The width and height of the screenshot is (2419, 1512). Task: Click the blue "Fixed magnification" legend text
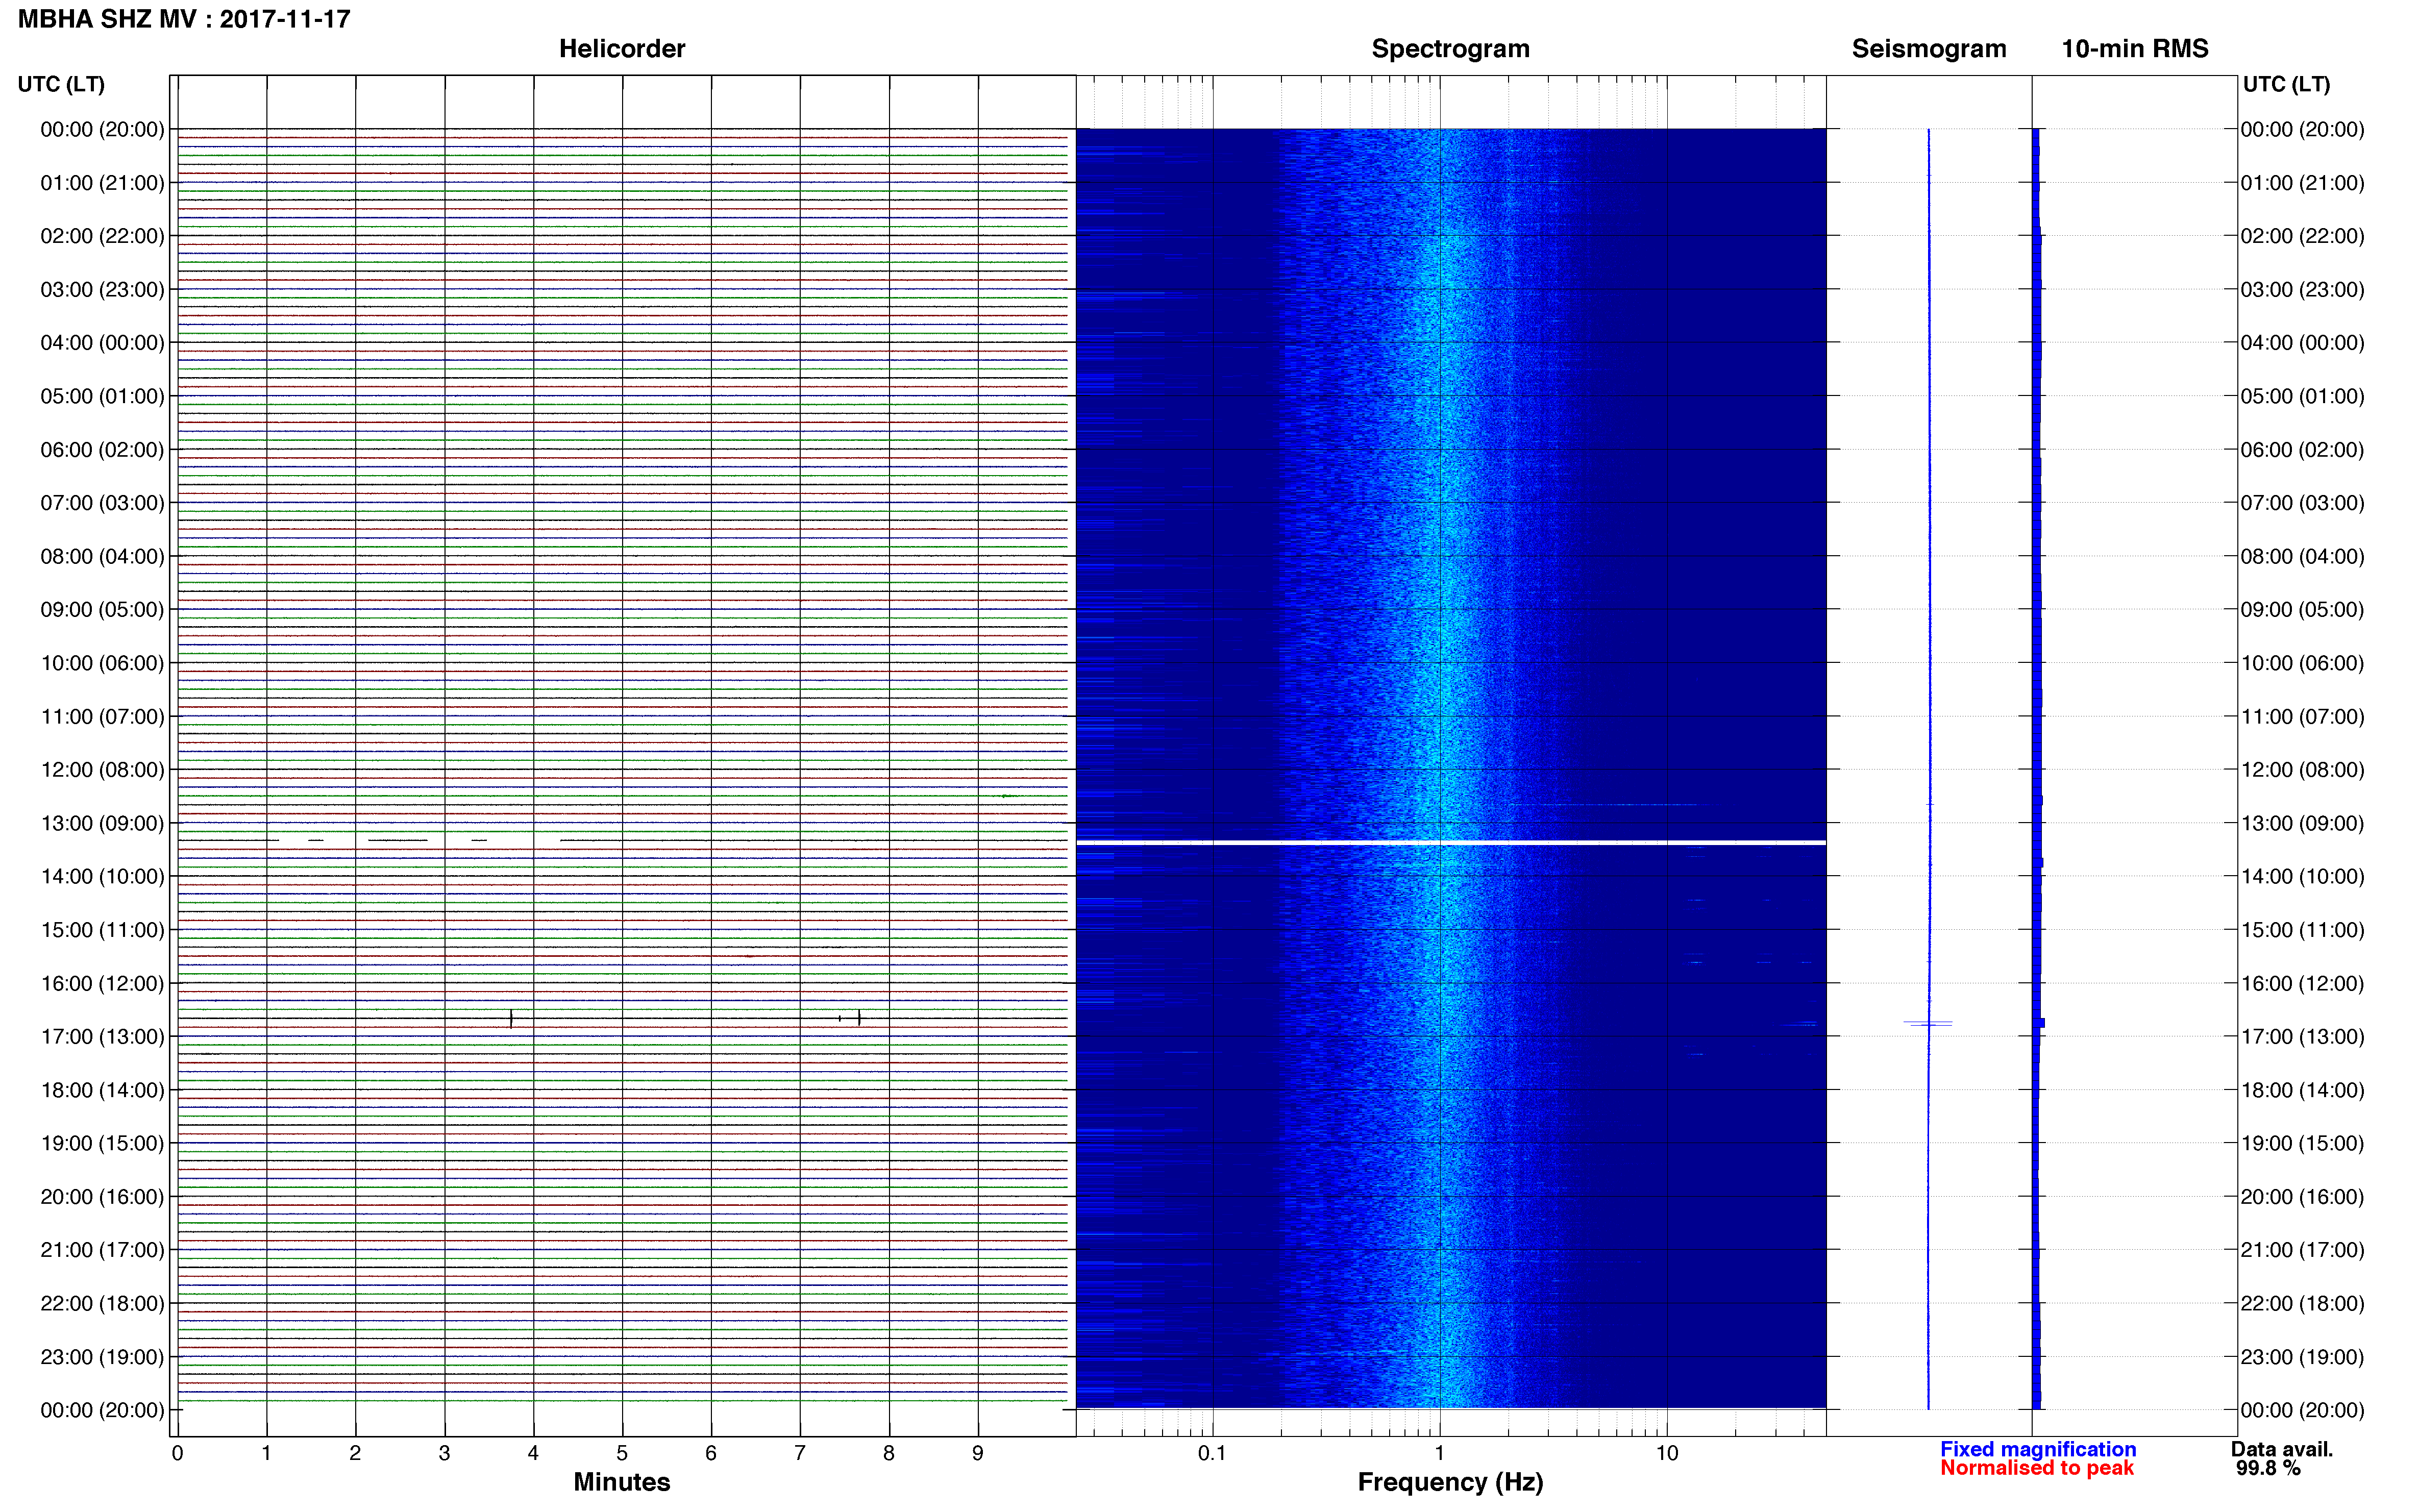click(2038, 1449)
